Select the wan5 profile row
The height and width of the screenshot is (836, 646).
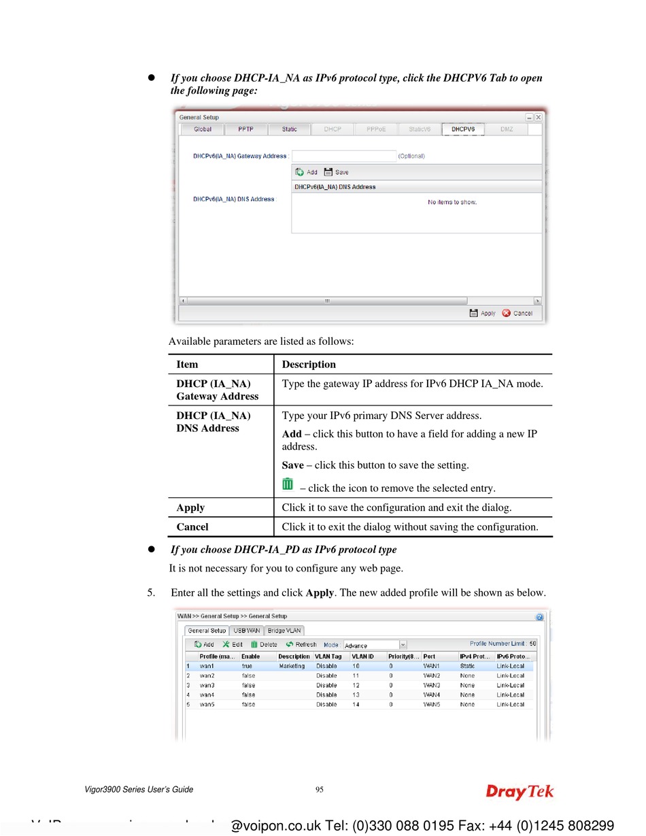click(360, 704)
